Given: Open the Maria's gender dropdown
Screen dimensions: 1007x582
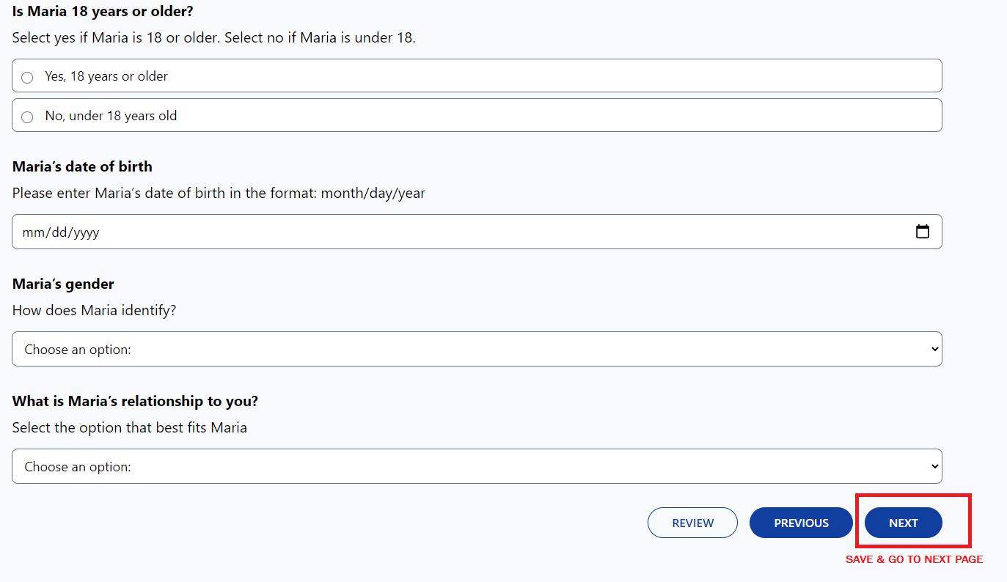Looking at the screenshot, I should [x=477, y=349].
